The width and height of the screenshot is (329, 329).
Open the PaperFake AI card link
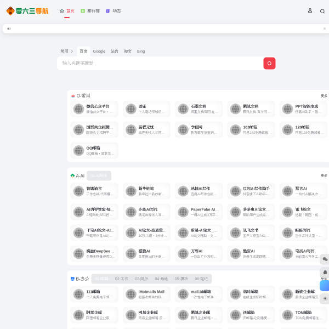pyautogui.click(x=198, y=212)
